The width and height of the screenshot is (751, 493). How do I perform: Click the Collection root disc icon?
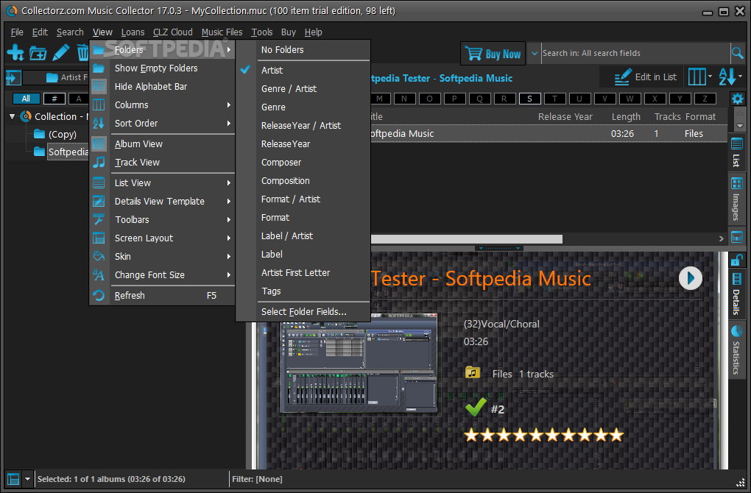(x=26, y=116)
